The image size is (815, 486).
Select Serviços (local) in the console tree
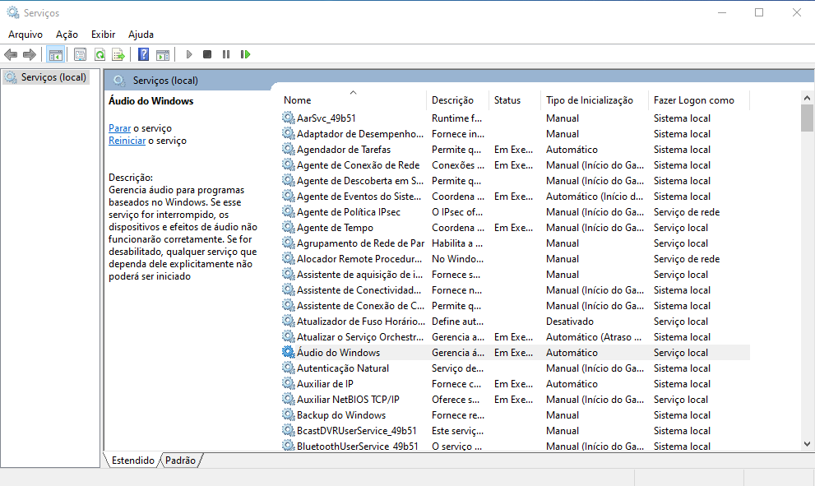[53, 77]
